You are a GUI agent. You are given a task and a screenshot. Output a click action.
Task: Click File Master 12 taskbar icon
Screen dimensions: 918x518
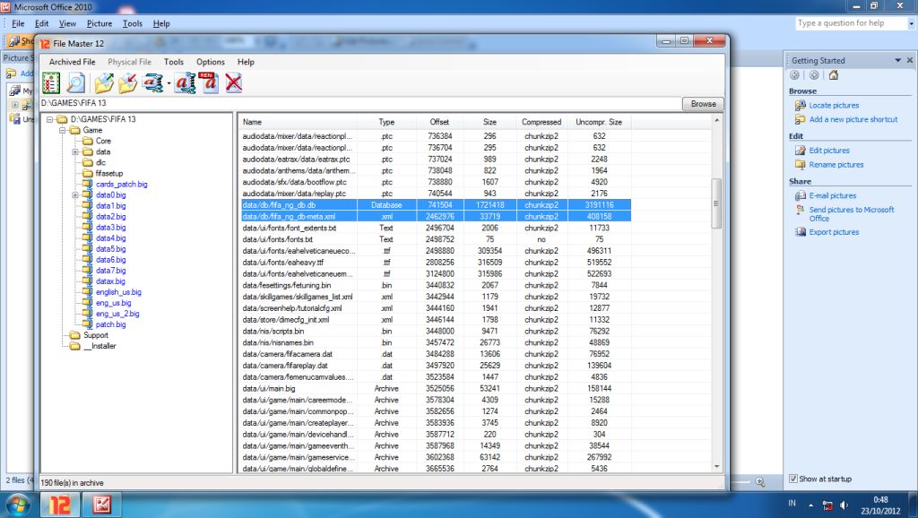pyautogui.click(x=59, y=505)
